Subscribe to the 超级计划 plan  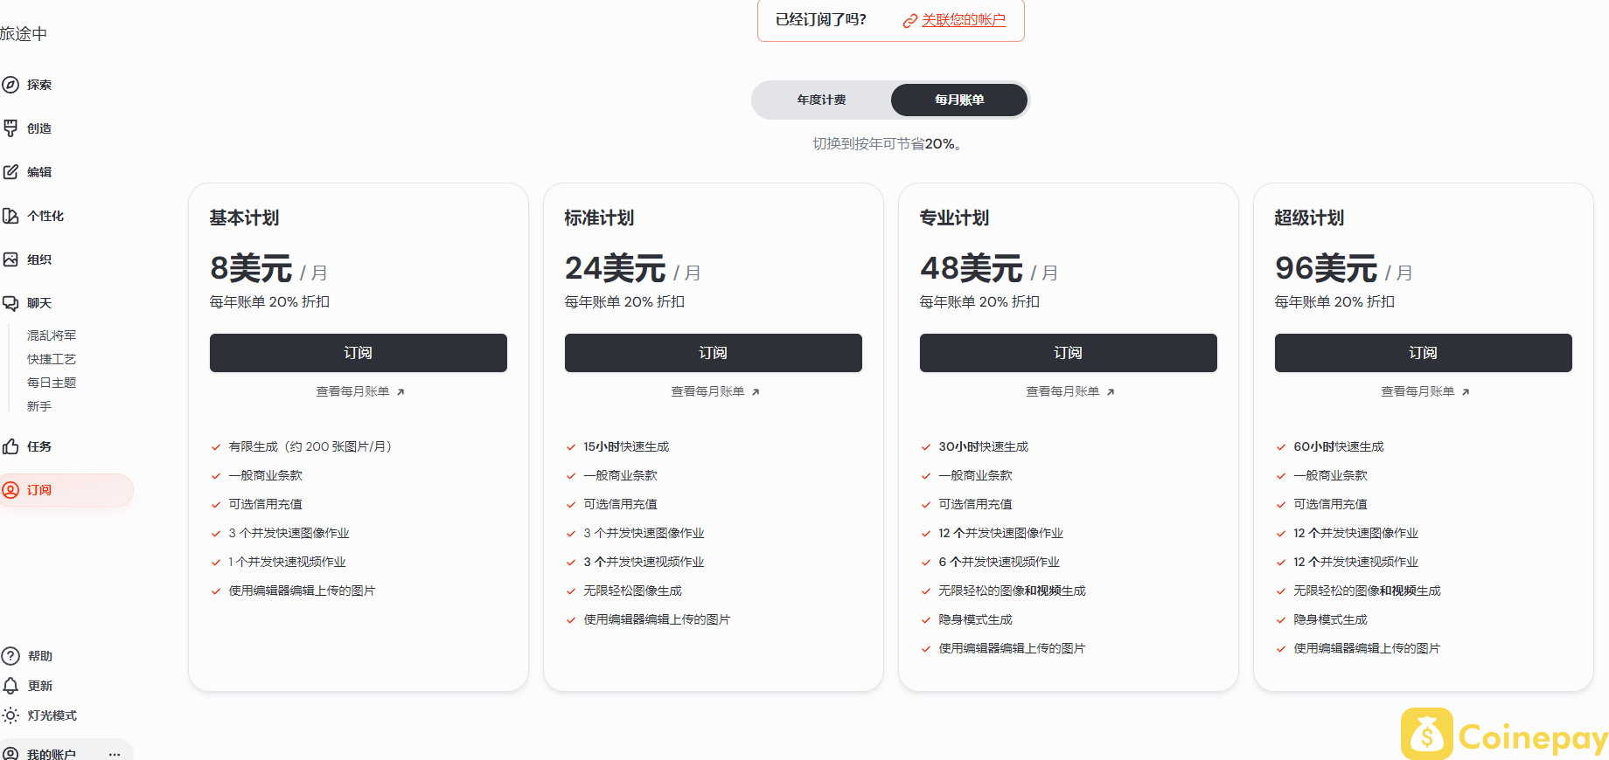click(1424, 353)
